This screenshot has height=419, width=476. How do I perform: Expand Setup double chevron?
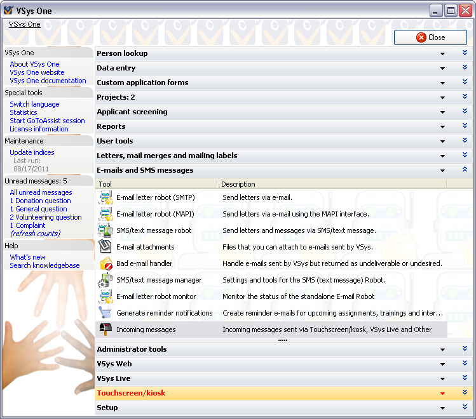(x=465, y=407)
